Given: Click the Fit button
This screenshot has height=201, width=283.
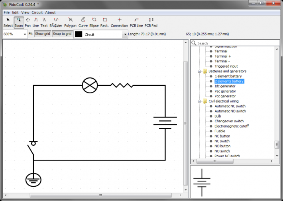Looking at the screenshot, I should (31, 34).
